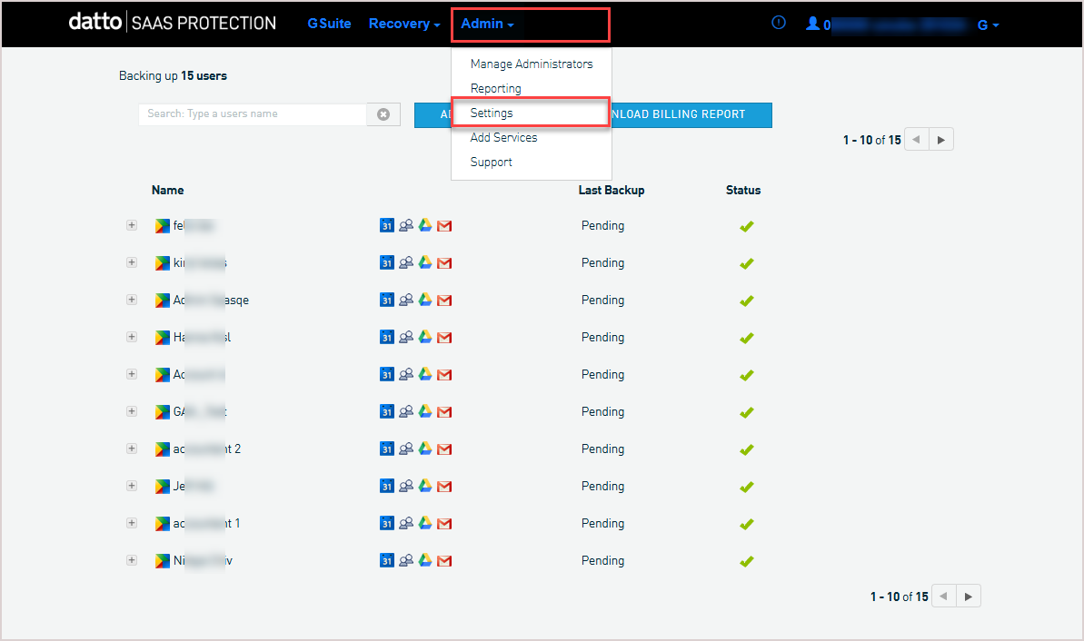Image resolution: width=1084 pixels, height=641 pixels.
Task: Select the Contacts icon in the 'kir' user row
Action: pos(406,262)
